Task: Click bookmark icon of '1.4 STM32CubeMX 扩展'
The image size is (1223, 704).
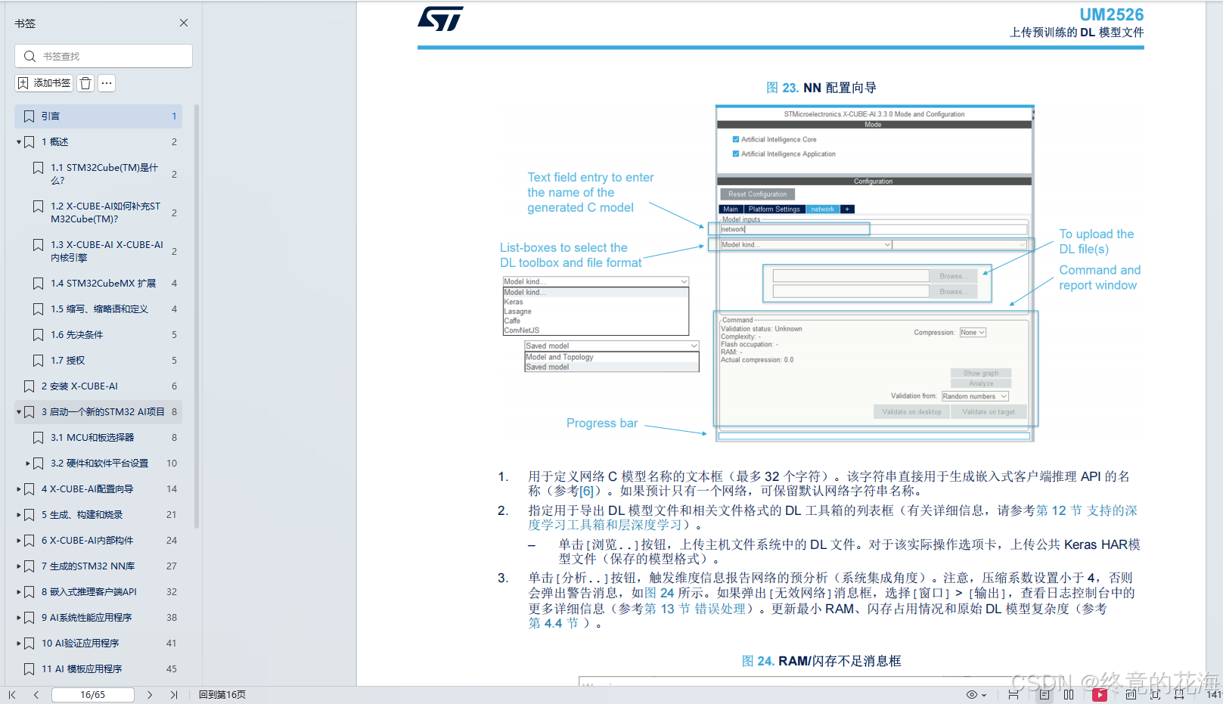Action: (39, 284)
